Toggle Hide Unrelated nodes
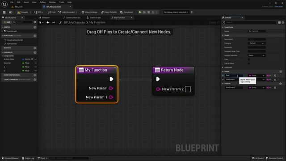Screen dimensions: 286x161 coord(67,12)
